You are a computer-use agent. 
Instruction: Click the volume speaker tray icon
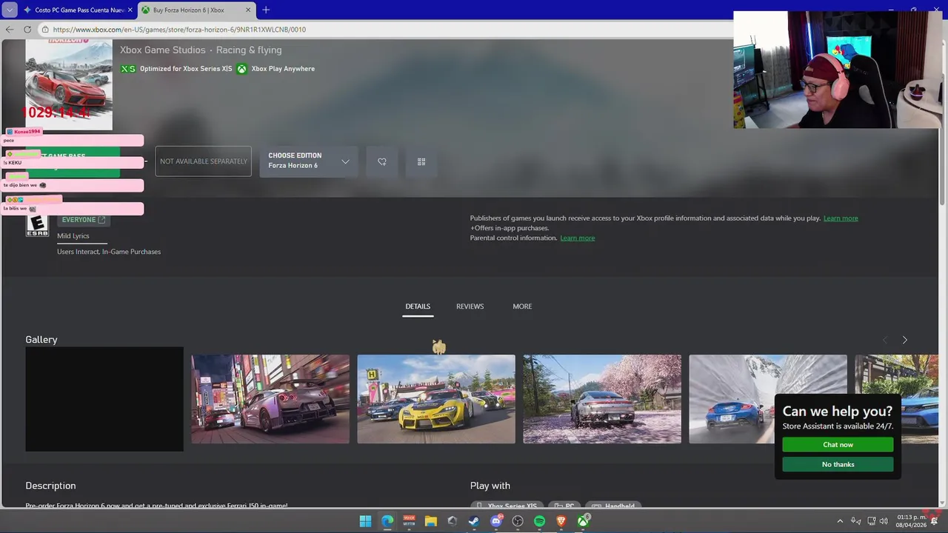pos(884,521)
